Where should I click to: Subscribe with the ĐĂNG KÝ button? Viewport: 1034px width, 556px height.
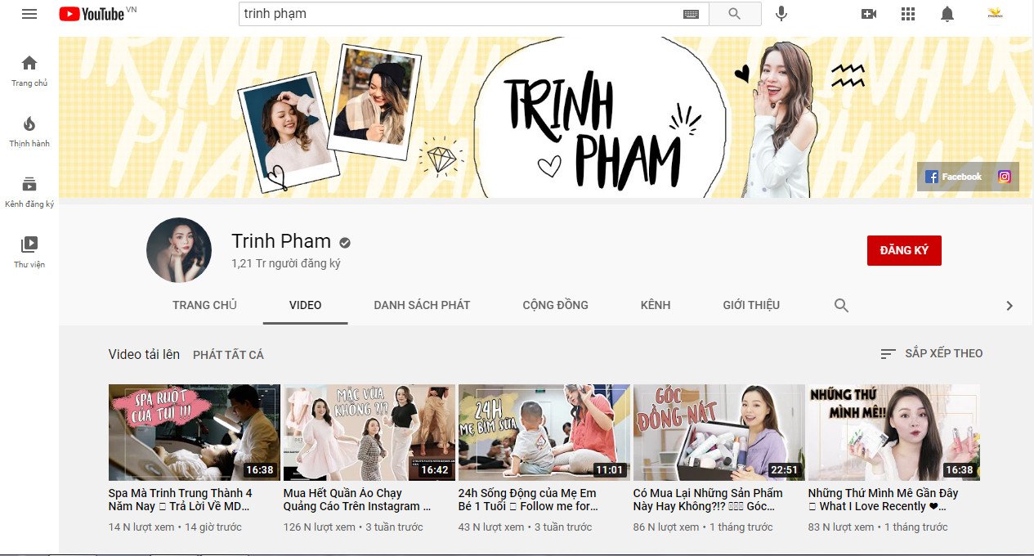pos(904,250)
